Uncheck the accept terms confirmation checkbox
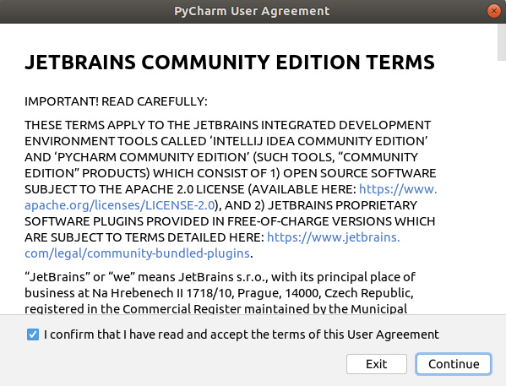506x386 pixels. click(x=33, y=334)
